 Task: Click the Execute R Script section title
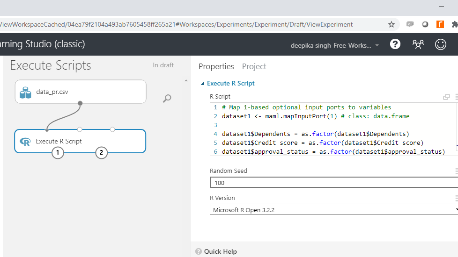pos(231,83)
